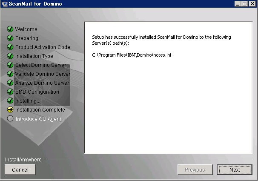Click the yellow arrow icon for Installation Complete

(x=10, y=110)
